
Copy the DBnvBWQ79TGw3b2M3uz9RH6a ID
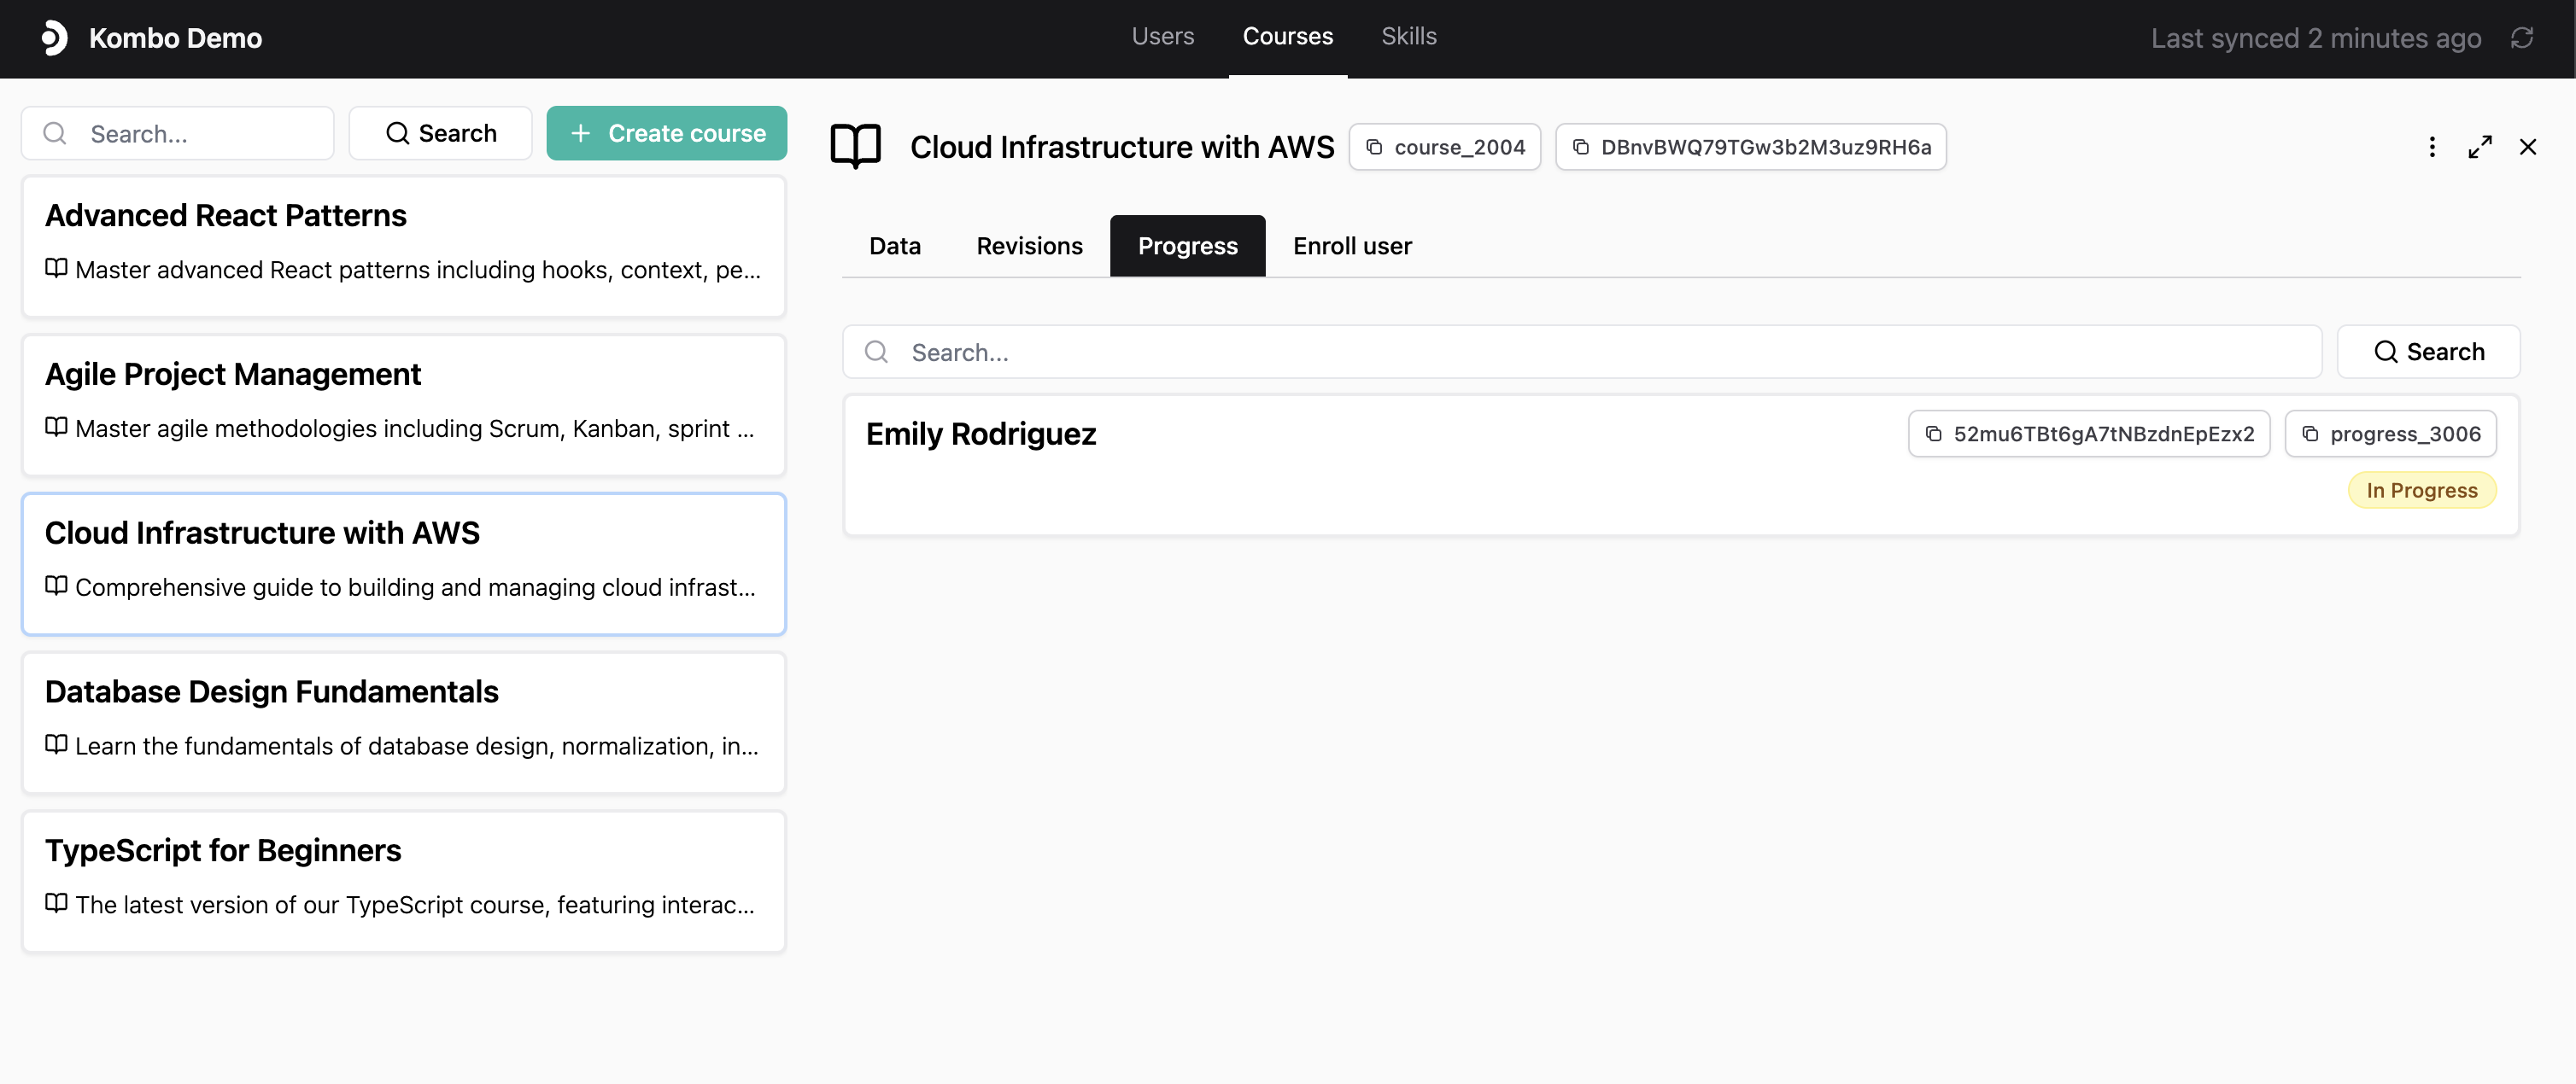1750,147
